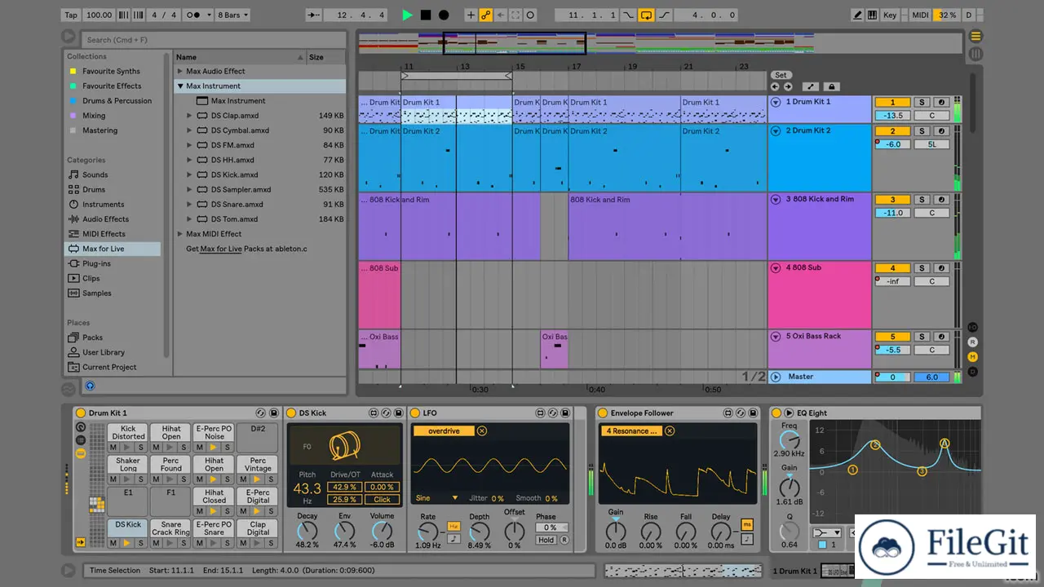The width and height of the screenshot is (1044, 587).
Task: Open User Library under Places
Action: pos(104,352)
